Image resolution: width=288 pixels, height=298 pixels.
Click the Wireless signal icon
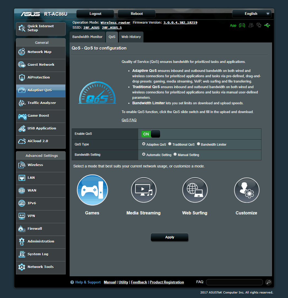click(22, 165)
